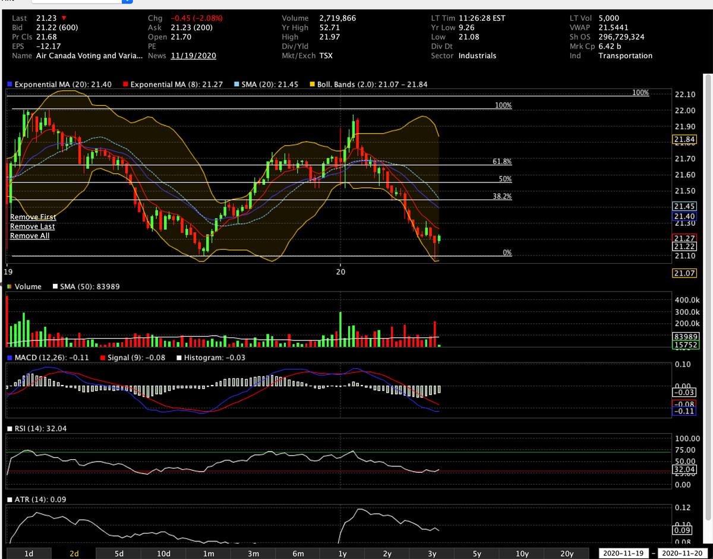Click the VWAP 21.5441 value
This screenshot has width=713, height=559.
tap(614, 27)
